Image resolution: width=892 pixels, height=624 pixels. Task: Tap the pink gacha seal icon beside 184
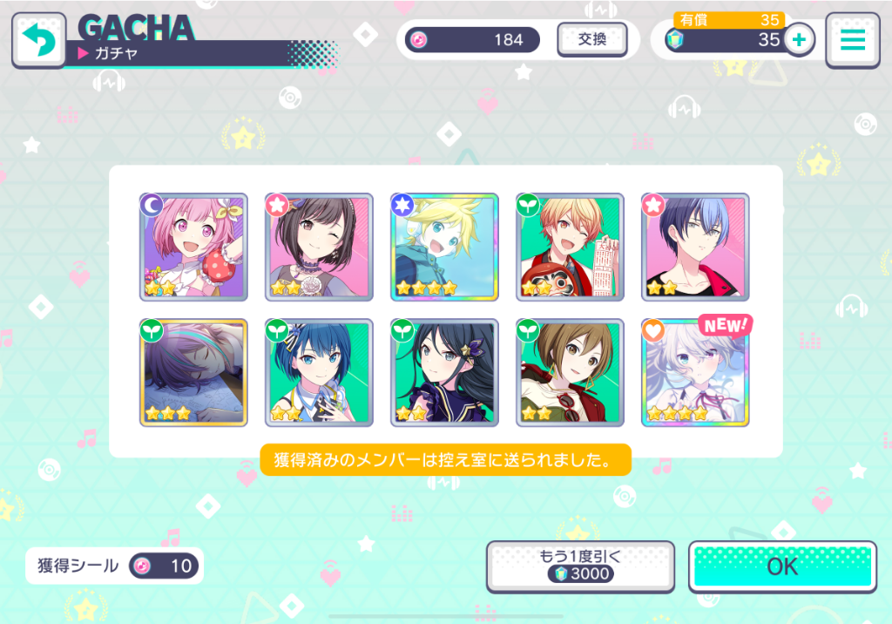[x=419, y=40]
